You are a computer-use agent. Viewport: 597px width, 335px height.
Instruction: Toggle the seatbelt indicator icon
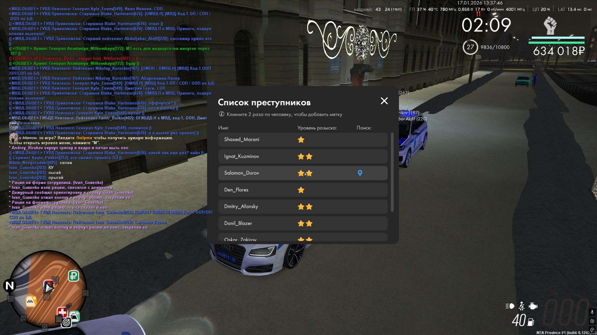click(x=522, y=306)
